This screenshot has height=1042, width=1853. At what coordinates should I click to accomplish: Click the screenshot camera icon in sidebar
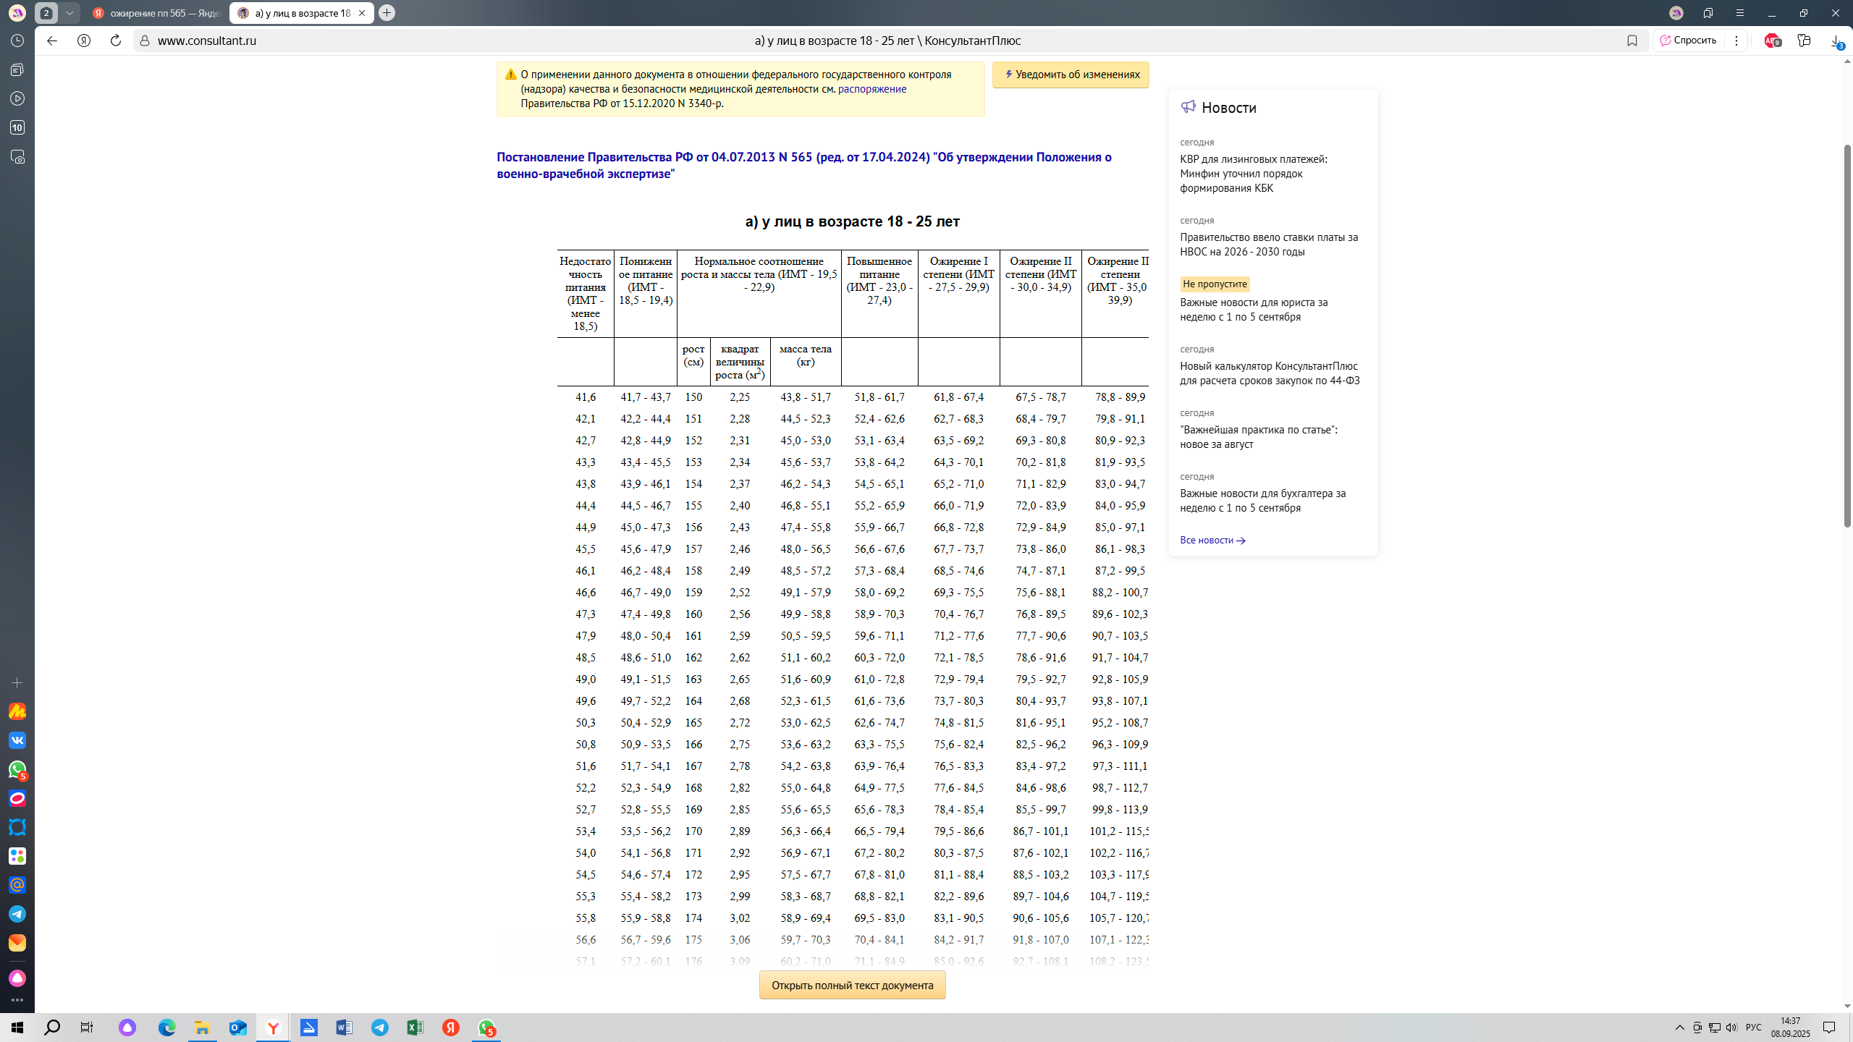click(17, 156)
